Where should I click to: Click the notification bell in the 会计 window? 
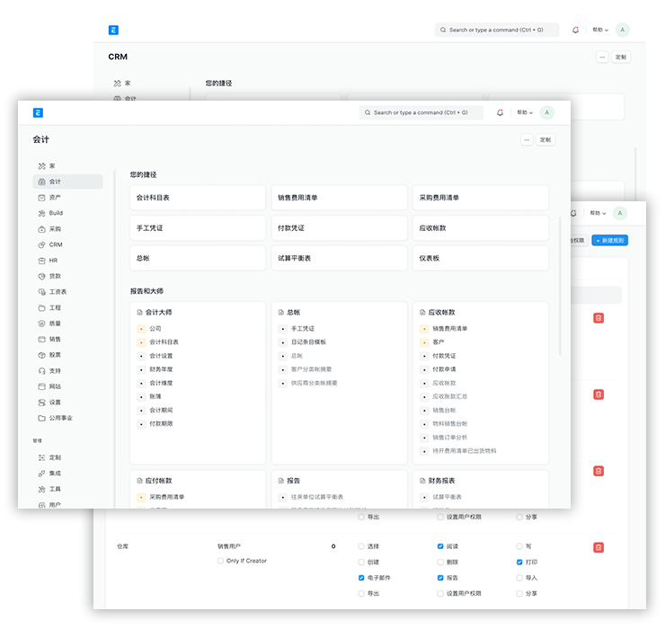pyautogui.click(x=500, y=112)
